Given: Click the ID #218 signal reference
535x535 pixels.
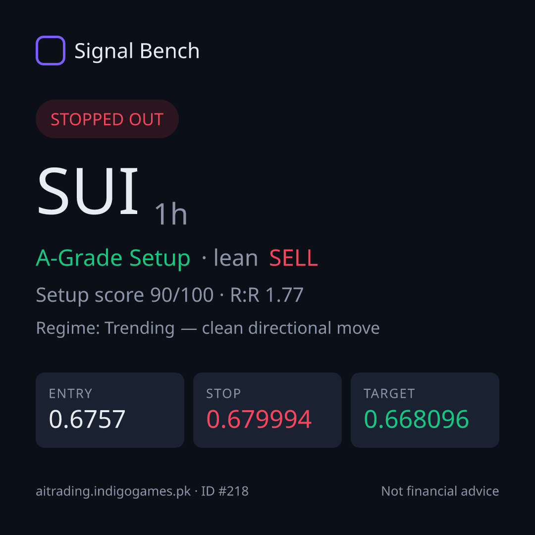Looking at the screenshot, I should (x=224, y=491).
